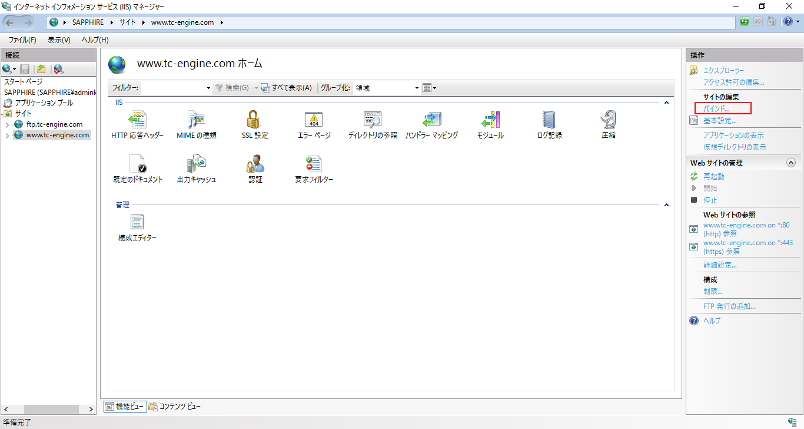Viewport: 804px width, 429px height.
Task: Open the 出力キャッシュ feature icon
Action: [x=196, y=164]
